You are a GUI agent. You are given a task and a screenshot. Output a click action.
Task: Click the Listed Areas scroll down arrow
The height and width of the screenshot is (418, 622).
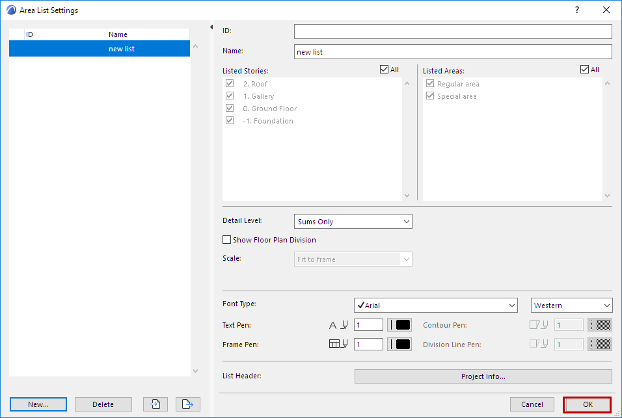[x=607, y=195]
